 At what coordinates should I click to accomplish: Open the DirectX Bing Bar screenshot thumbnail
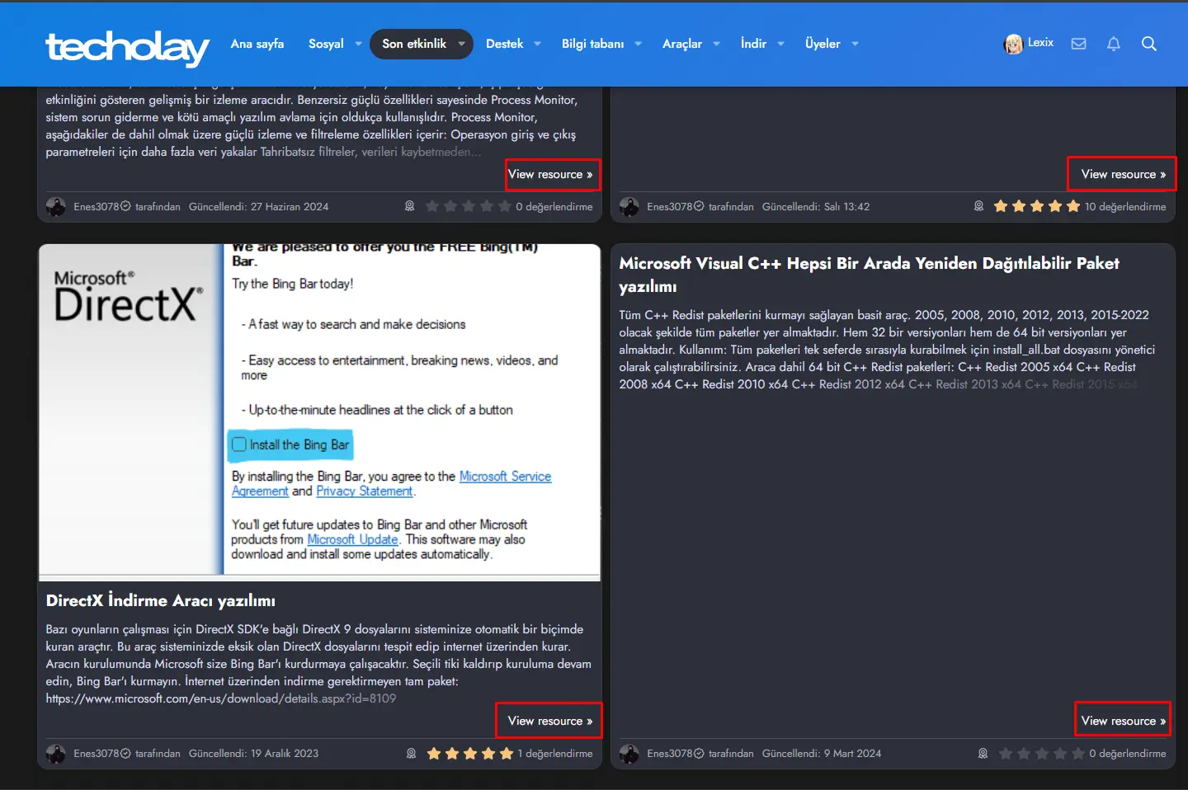coord(319,412)
